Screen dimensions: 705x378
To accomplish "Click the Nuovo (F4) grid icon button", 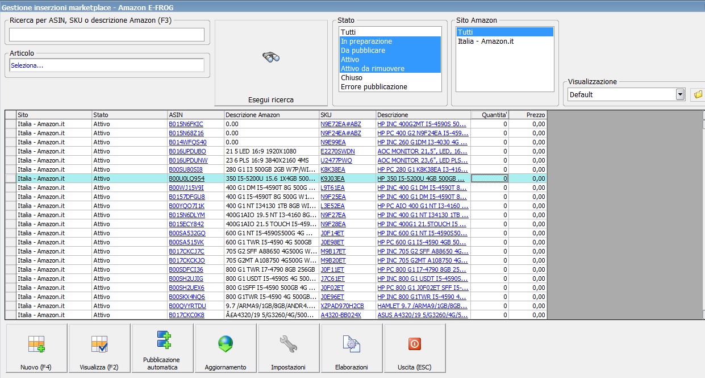I will [36, 348].
